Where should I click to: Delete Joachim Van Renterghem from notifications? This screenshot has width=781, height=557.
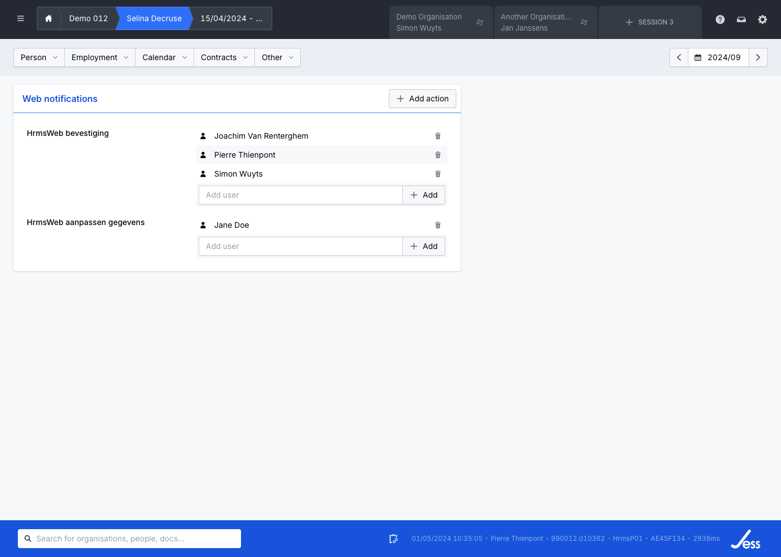click(x=438, y=136)
